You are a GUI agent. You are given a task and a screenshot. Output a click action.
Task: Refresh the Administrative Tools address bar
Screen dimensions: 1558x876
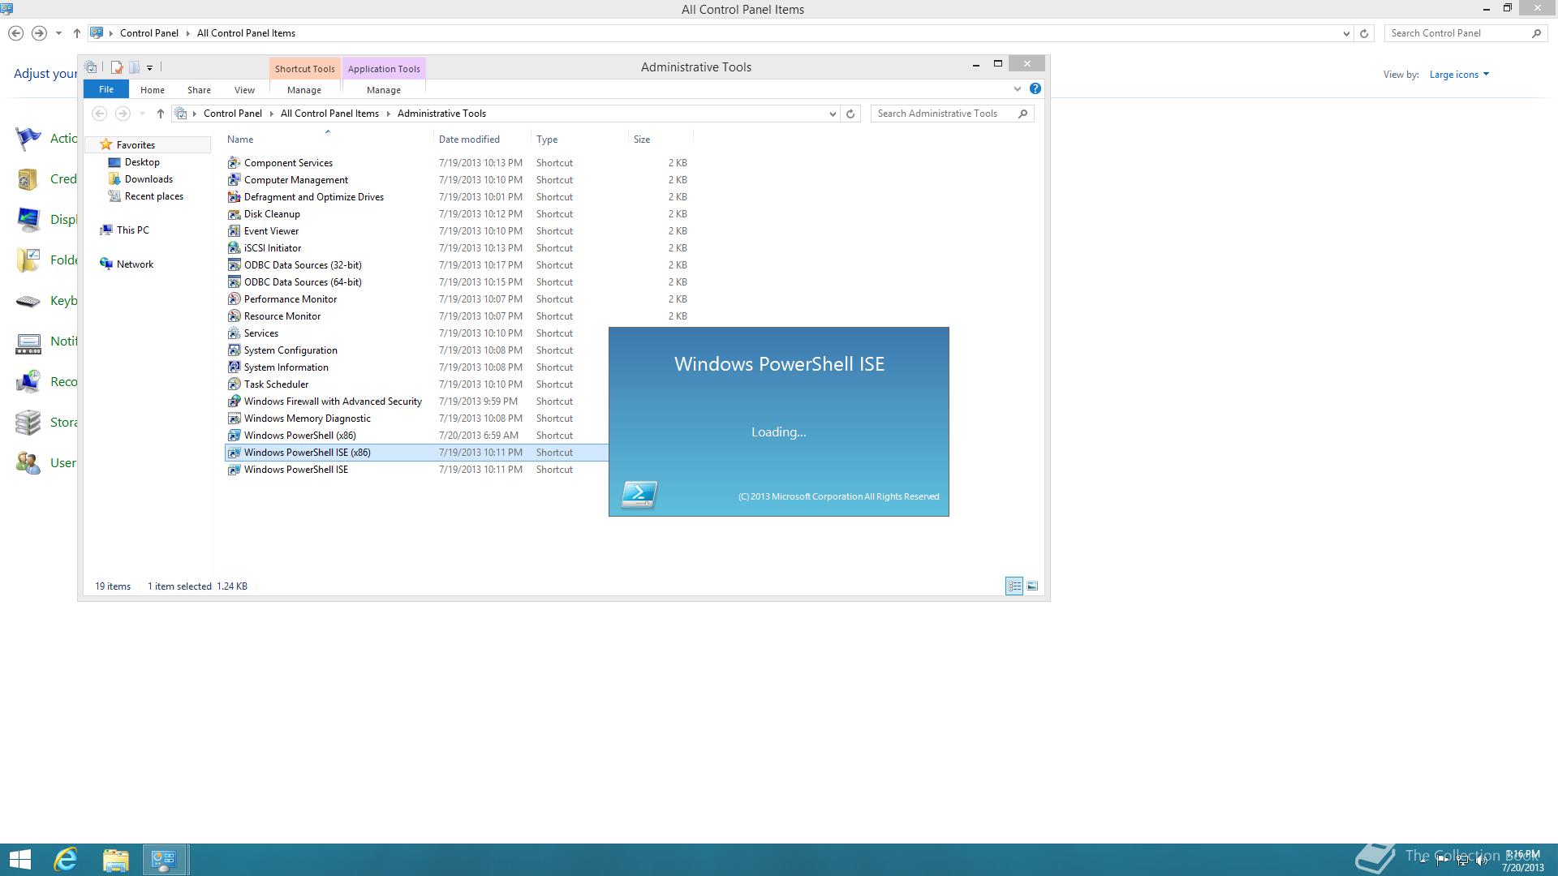pos(850,114)
